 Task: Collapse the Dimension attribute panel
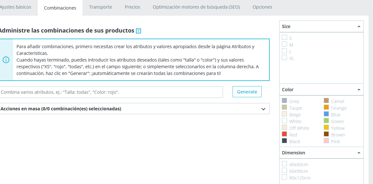359,153
